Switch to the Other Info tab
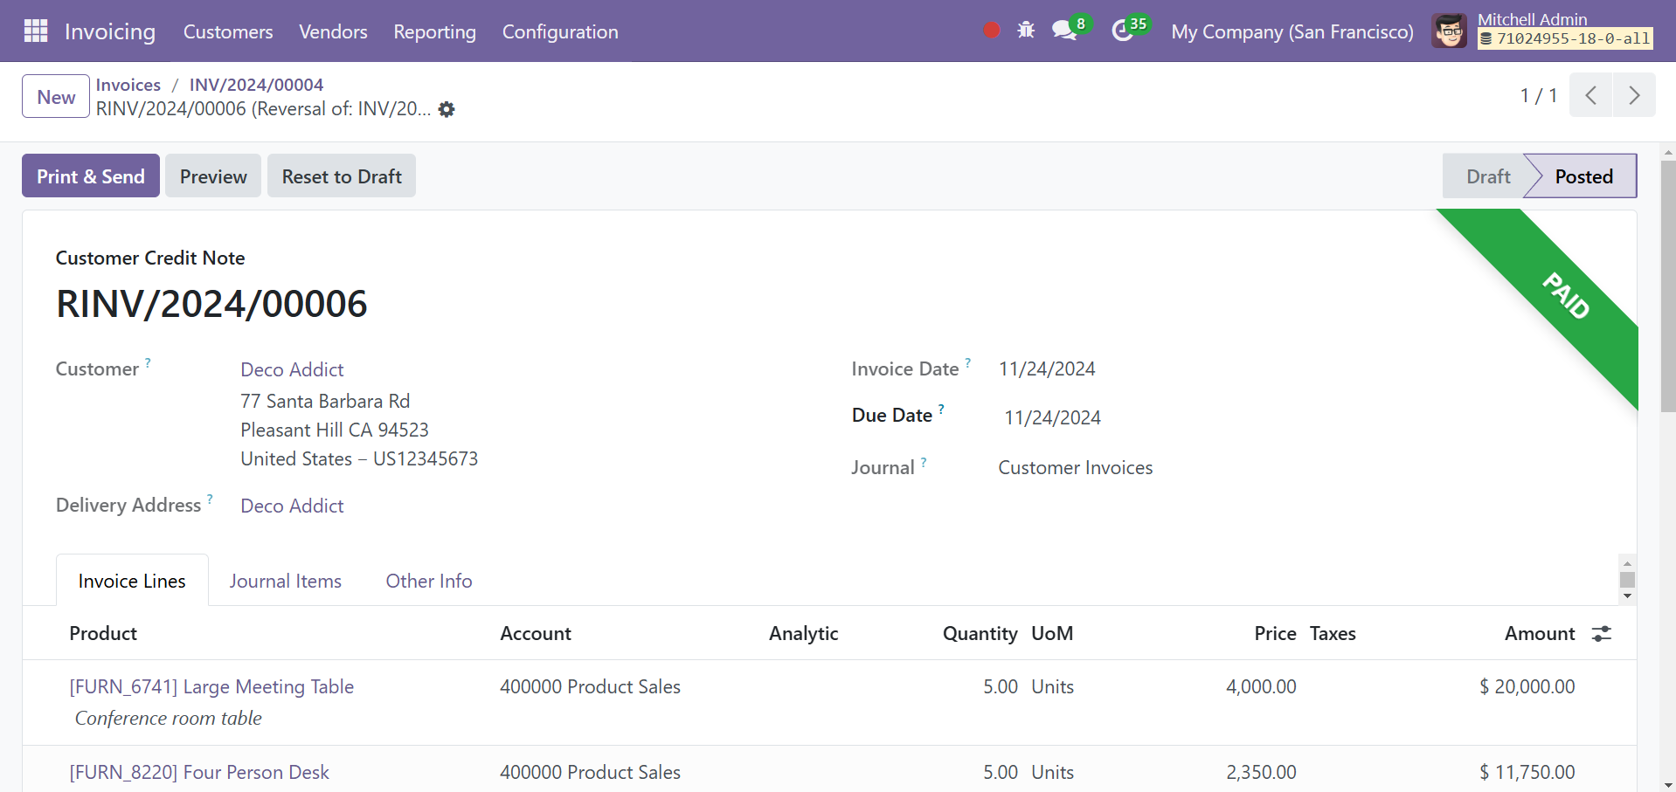Screen dimensions: 1676x792 click(428, 580)
